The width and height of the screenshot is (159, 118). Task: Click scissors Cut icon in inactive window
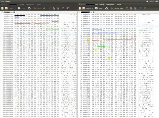(49, 8)
